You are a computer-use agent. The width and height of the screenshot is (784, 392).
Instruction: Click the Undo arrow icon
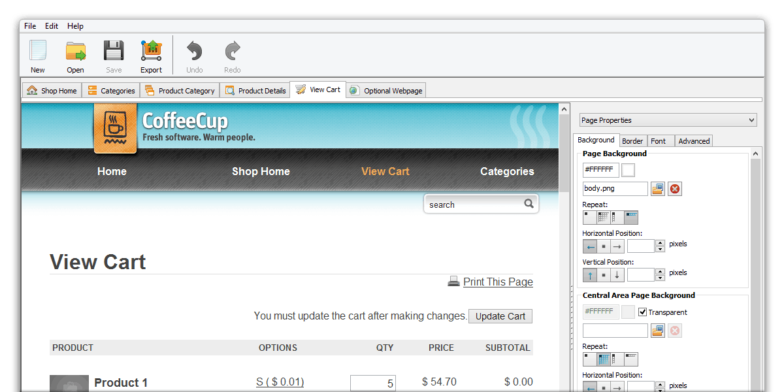tap(195, 51)
